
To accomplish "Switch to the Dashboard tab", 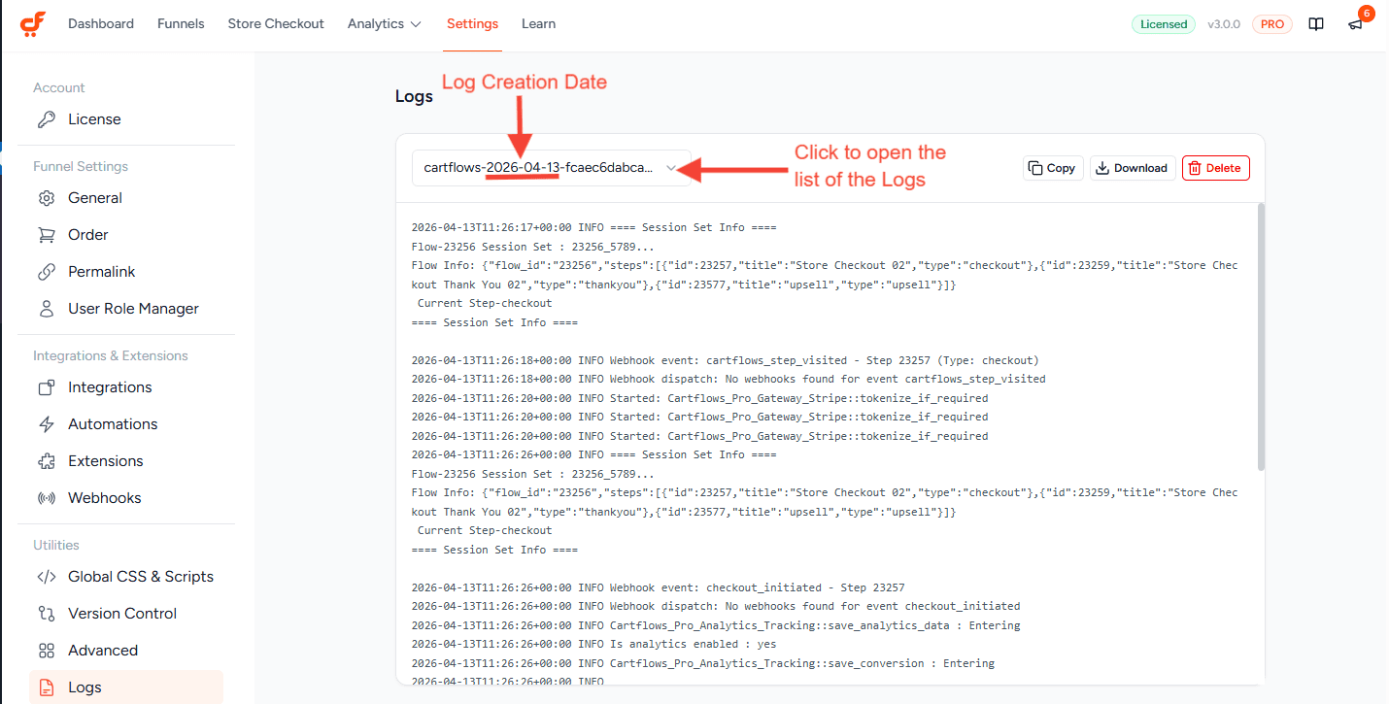I will [101, 24].
